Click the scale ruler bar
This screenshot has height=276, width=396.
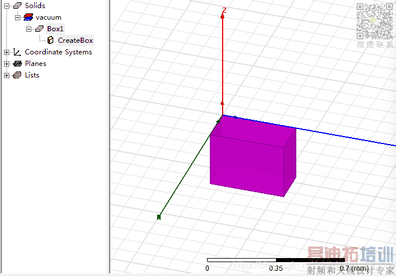[x=276, y=260]
